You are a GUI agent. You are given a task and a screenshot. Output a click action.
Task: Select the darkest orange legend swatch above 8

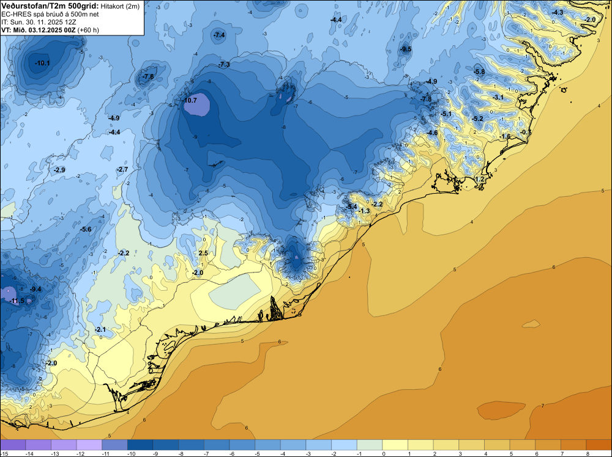[x=599, y=445]
